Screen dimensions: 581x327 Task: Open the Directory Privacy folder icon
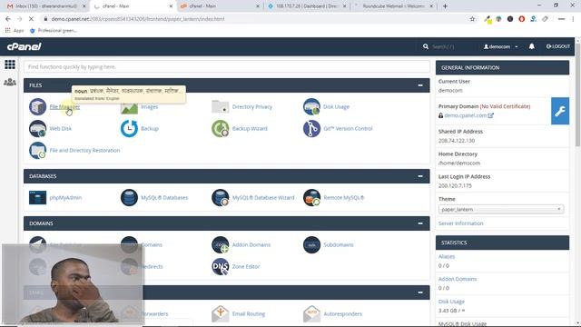click(220, 107)
